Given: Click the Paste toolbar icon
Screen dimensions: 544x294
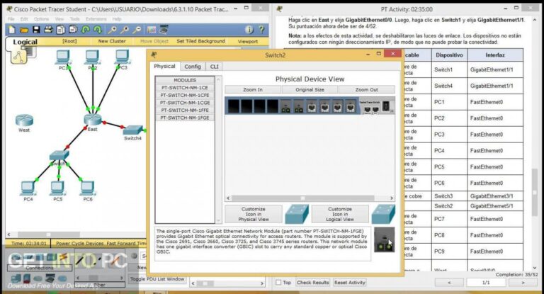Looking at the screenshot, I should pyautogui.click(x=73, y=30).
